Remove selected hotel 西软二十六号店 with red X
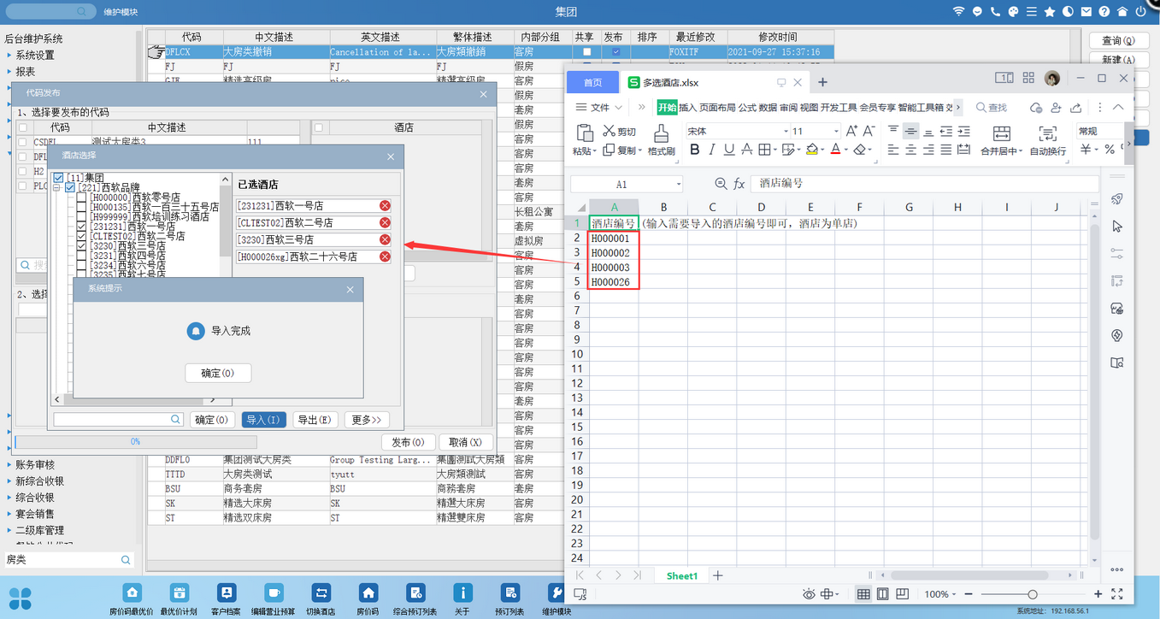1160x619 pixels. click(x=385, y=256)
